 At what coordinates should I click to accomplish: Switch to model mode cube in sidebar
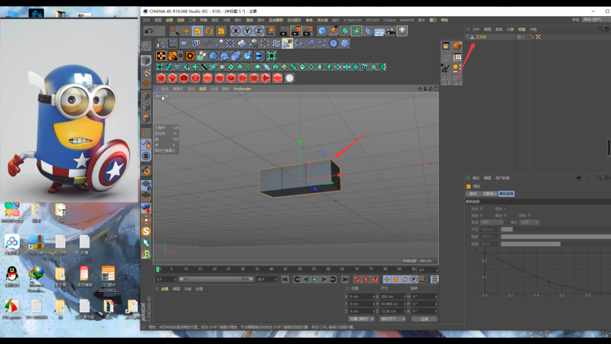click(x=146, y=61)
